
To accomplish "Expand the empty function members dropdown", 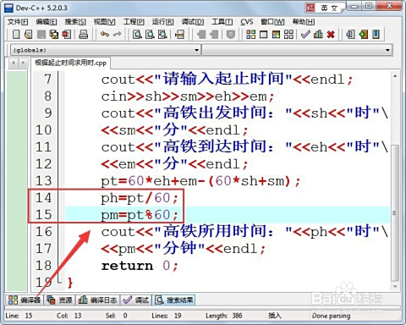I will click(x=297, y=50).
